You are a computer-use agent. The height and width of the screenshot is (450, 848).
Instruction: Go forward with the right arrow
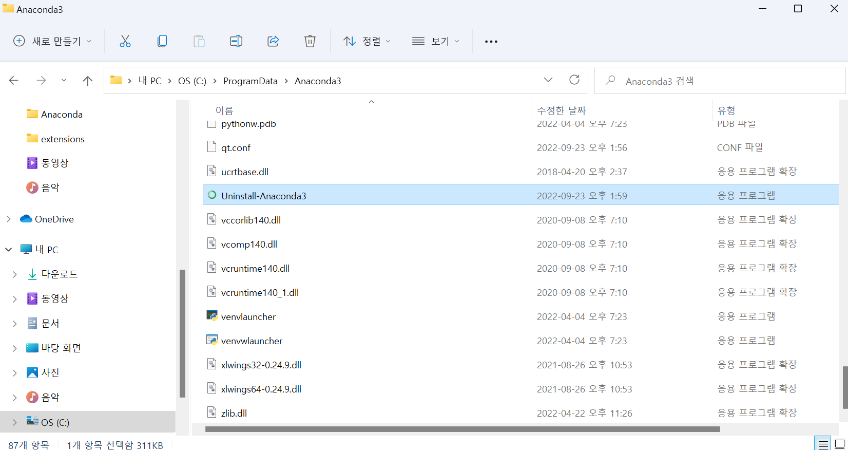click(42, 81)
